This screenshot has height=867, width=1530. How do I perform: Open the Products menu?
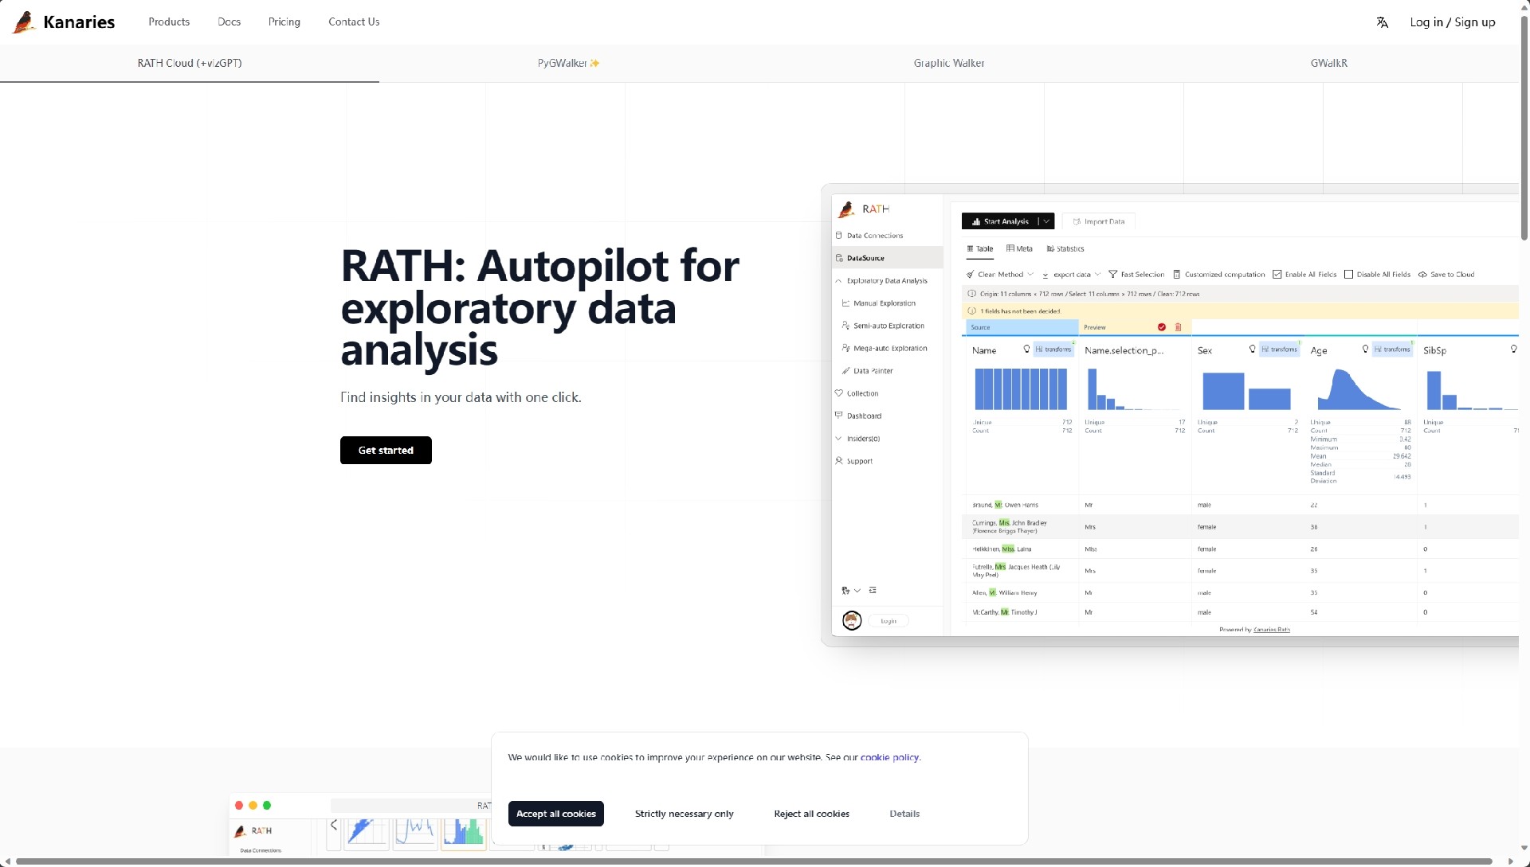[x=169, y=22]
